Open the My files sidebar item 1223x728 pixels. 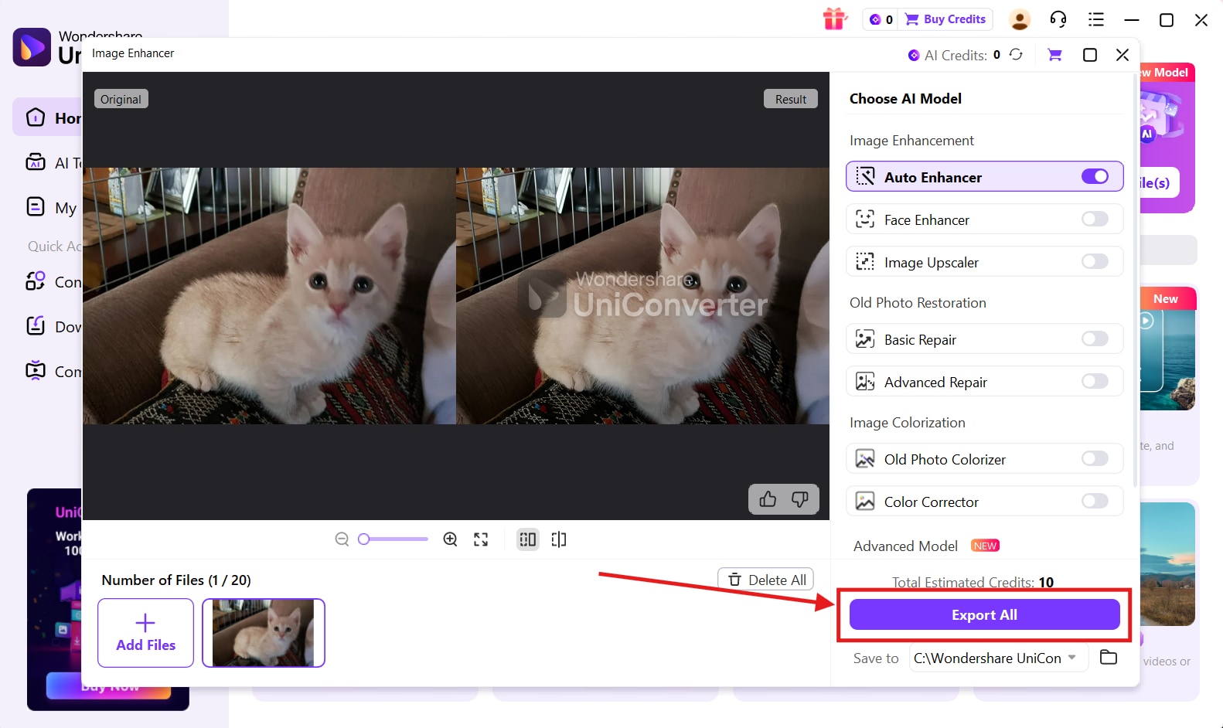[x=51, y=207]
